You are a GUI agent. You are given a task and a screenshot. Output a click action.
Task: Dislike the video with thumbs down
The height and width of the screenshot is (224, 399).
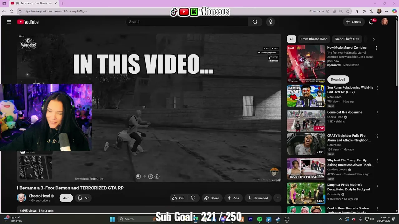pos(193,198)
